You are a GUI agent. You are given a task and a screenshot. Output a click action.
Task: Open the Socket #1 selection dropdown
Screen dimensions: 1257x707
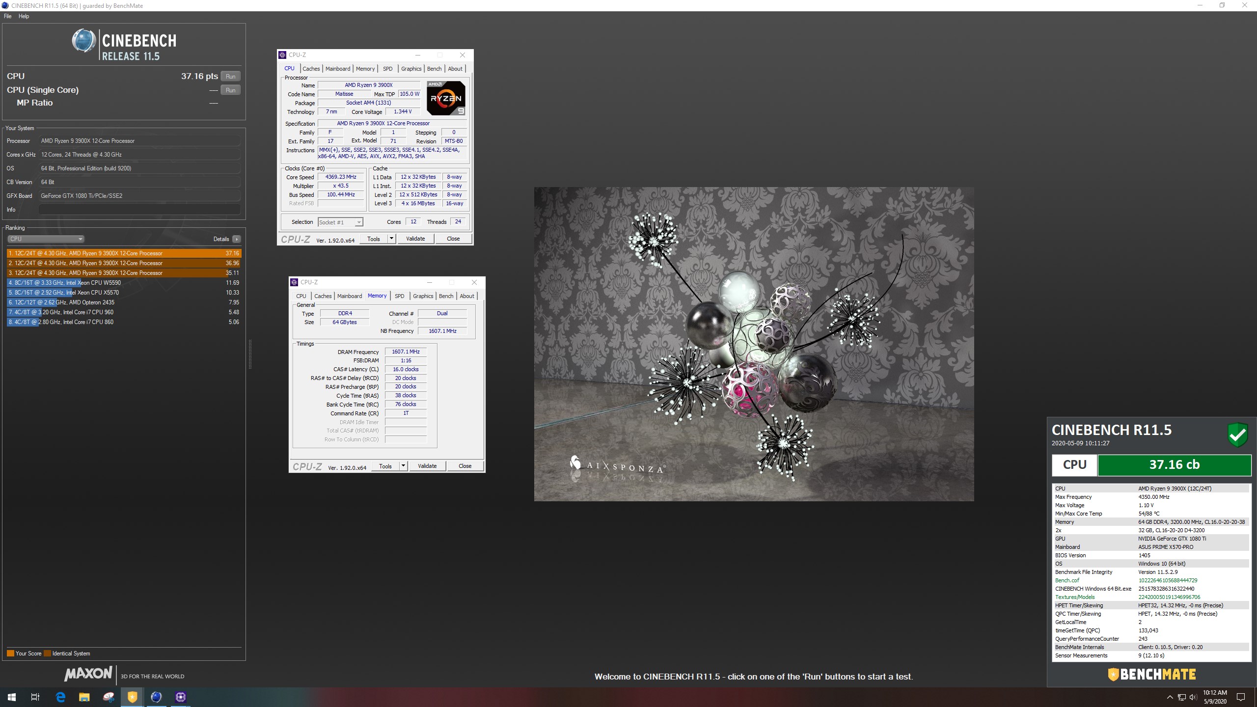340,222
